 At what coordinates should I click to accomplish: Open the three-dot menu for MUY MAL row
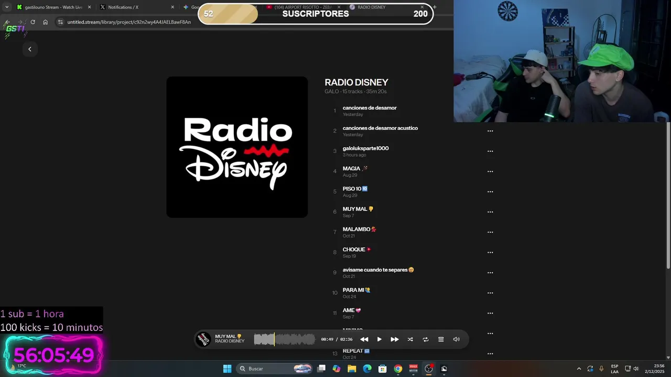tap(490, 212)
